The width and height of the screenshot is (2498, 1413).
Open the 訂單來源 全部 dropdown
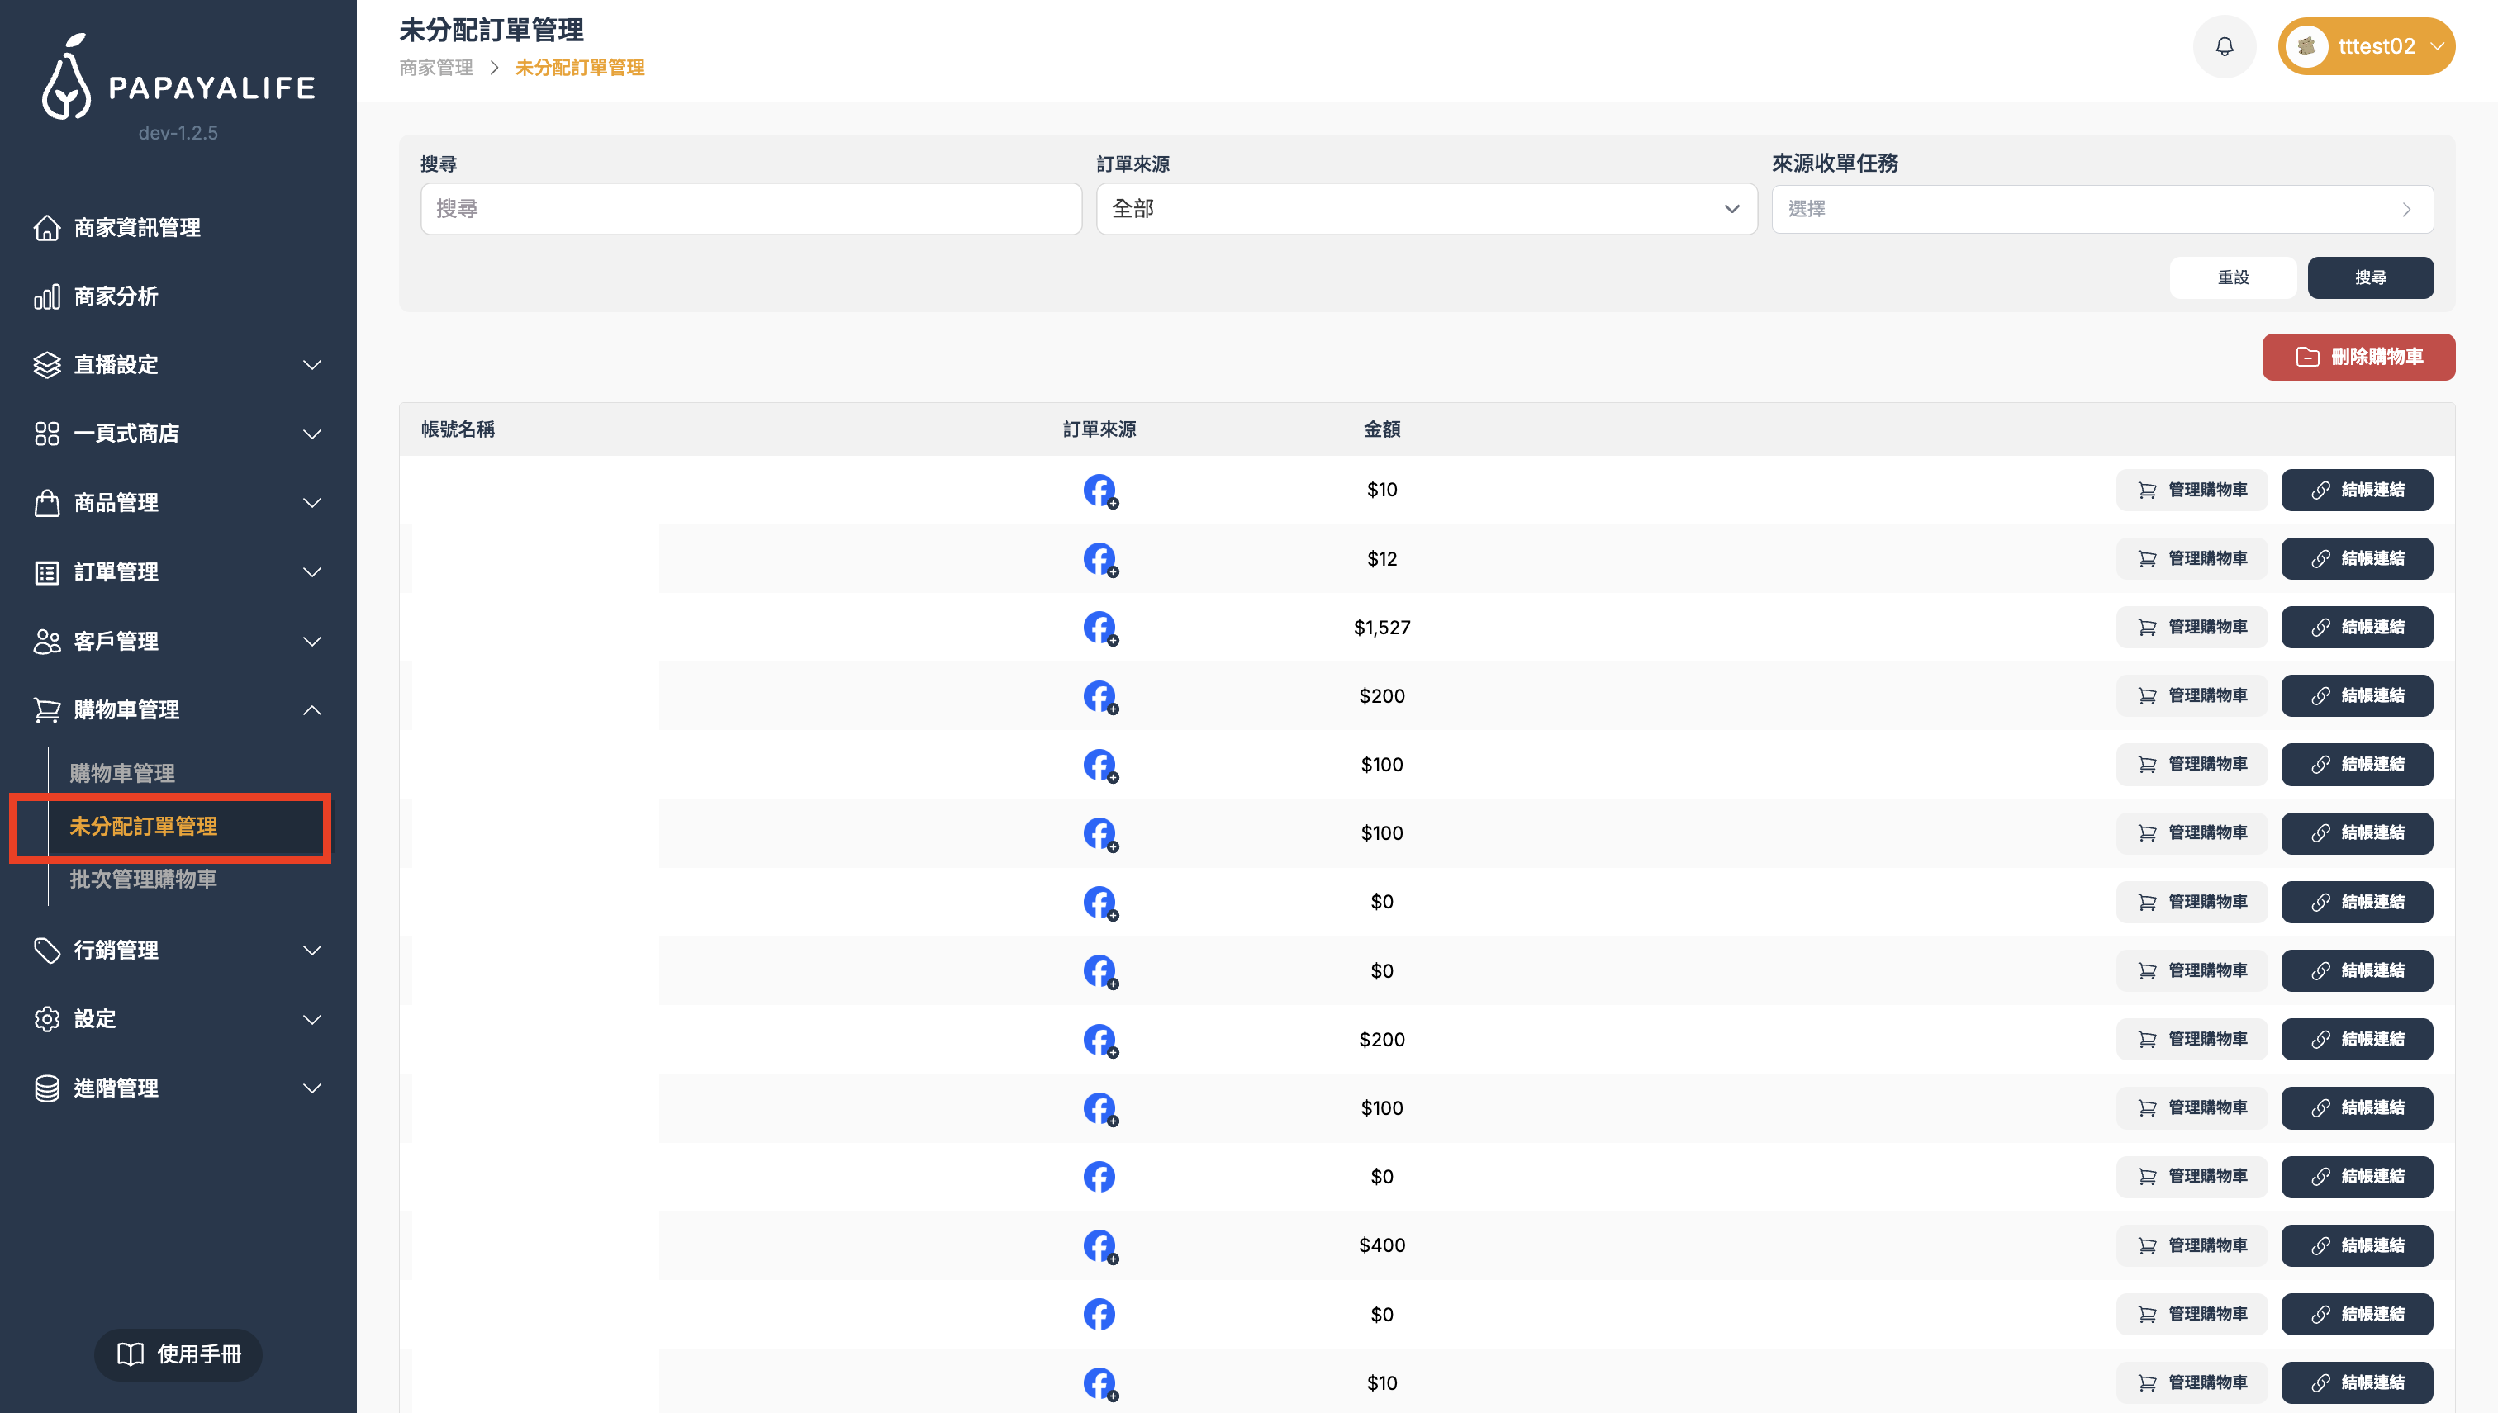point(1426,209)
